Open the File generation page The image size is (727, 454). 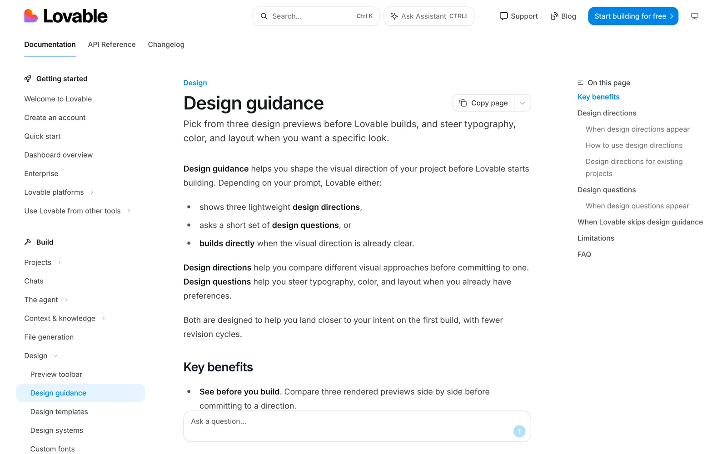pyautogui.click(x=49, y=337)
